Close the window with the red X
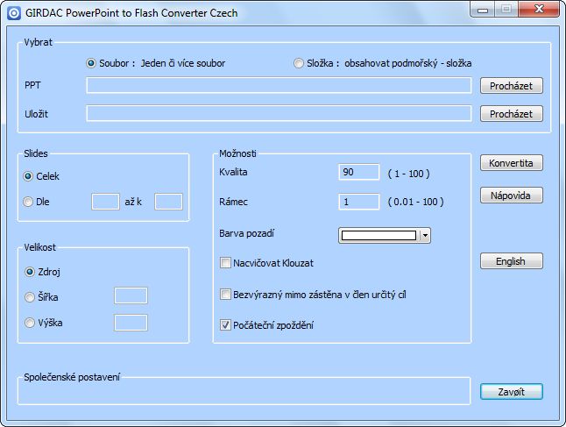Screen dimensions: 566x427 539,9
